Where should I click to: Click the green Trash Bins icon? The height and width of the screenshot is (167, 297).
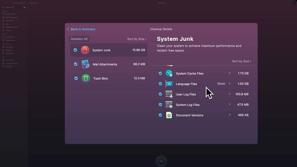coord(85,78)
